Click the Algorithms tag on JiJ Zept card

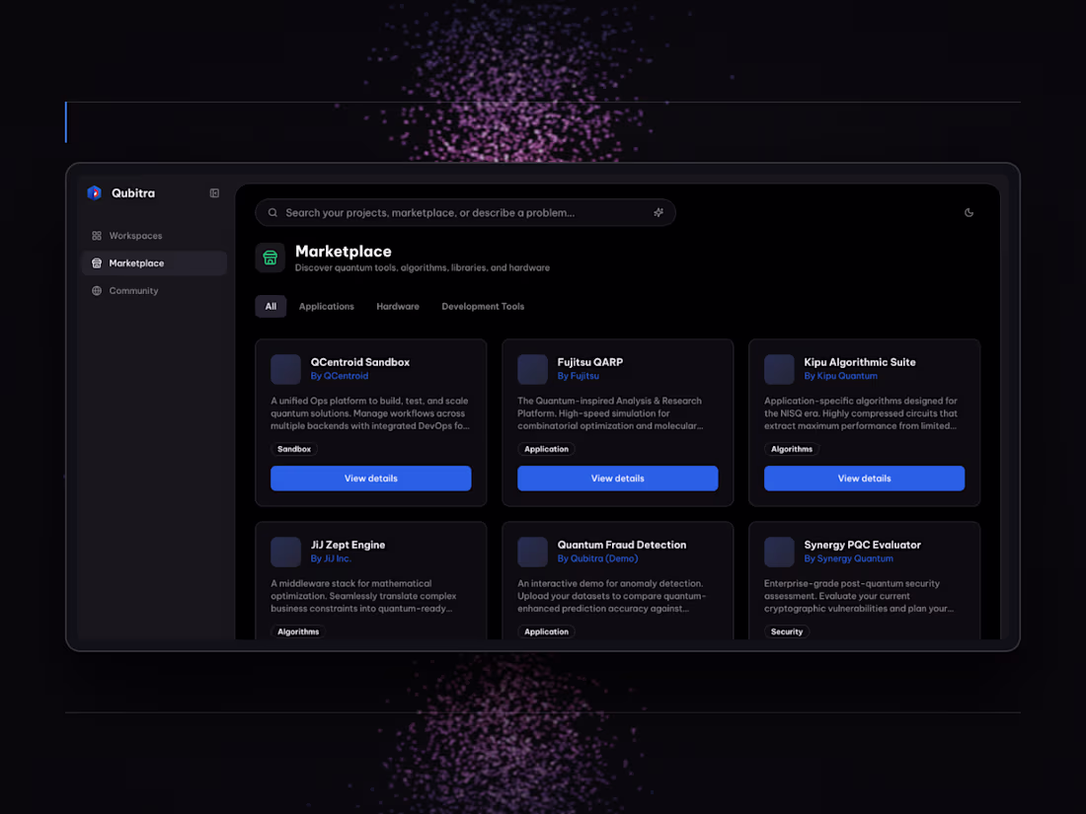coord(298,631)
